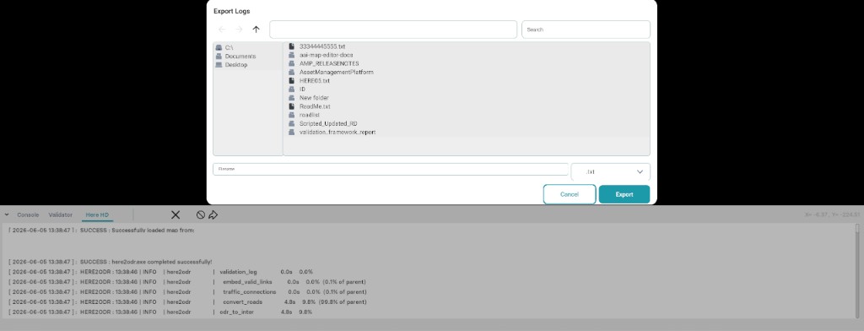Click the traffic_connections log entry
This screenshot has height=331, width=864.
coord(188,292)
